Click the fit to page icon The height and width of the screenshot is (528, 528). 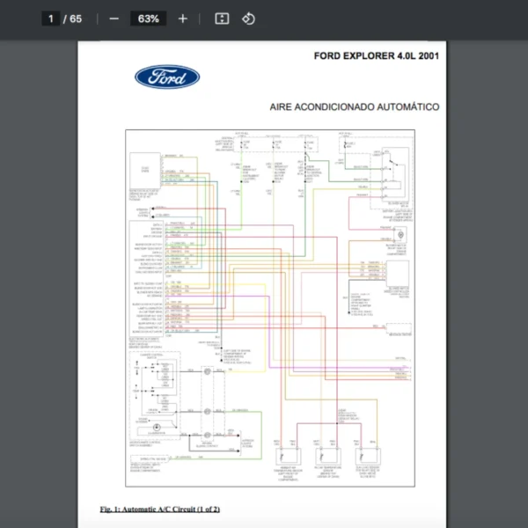click(x=222, y=18)
